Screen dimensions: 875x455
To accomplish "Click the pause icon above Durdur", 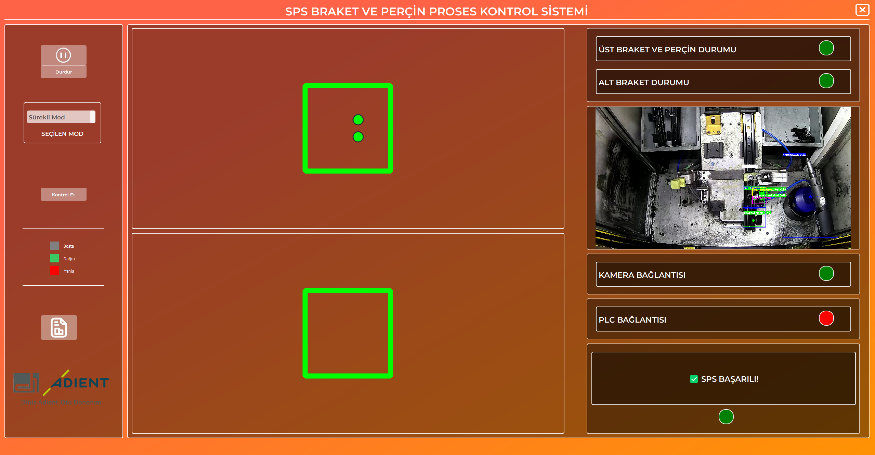I will coord(63,55).
